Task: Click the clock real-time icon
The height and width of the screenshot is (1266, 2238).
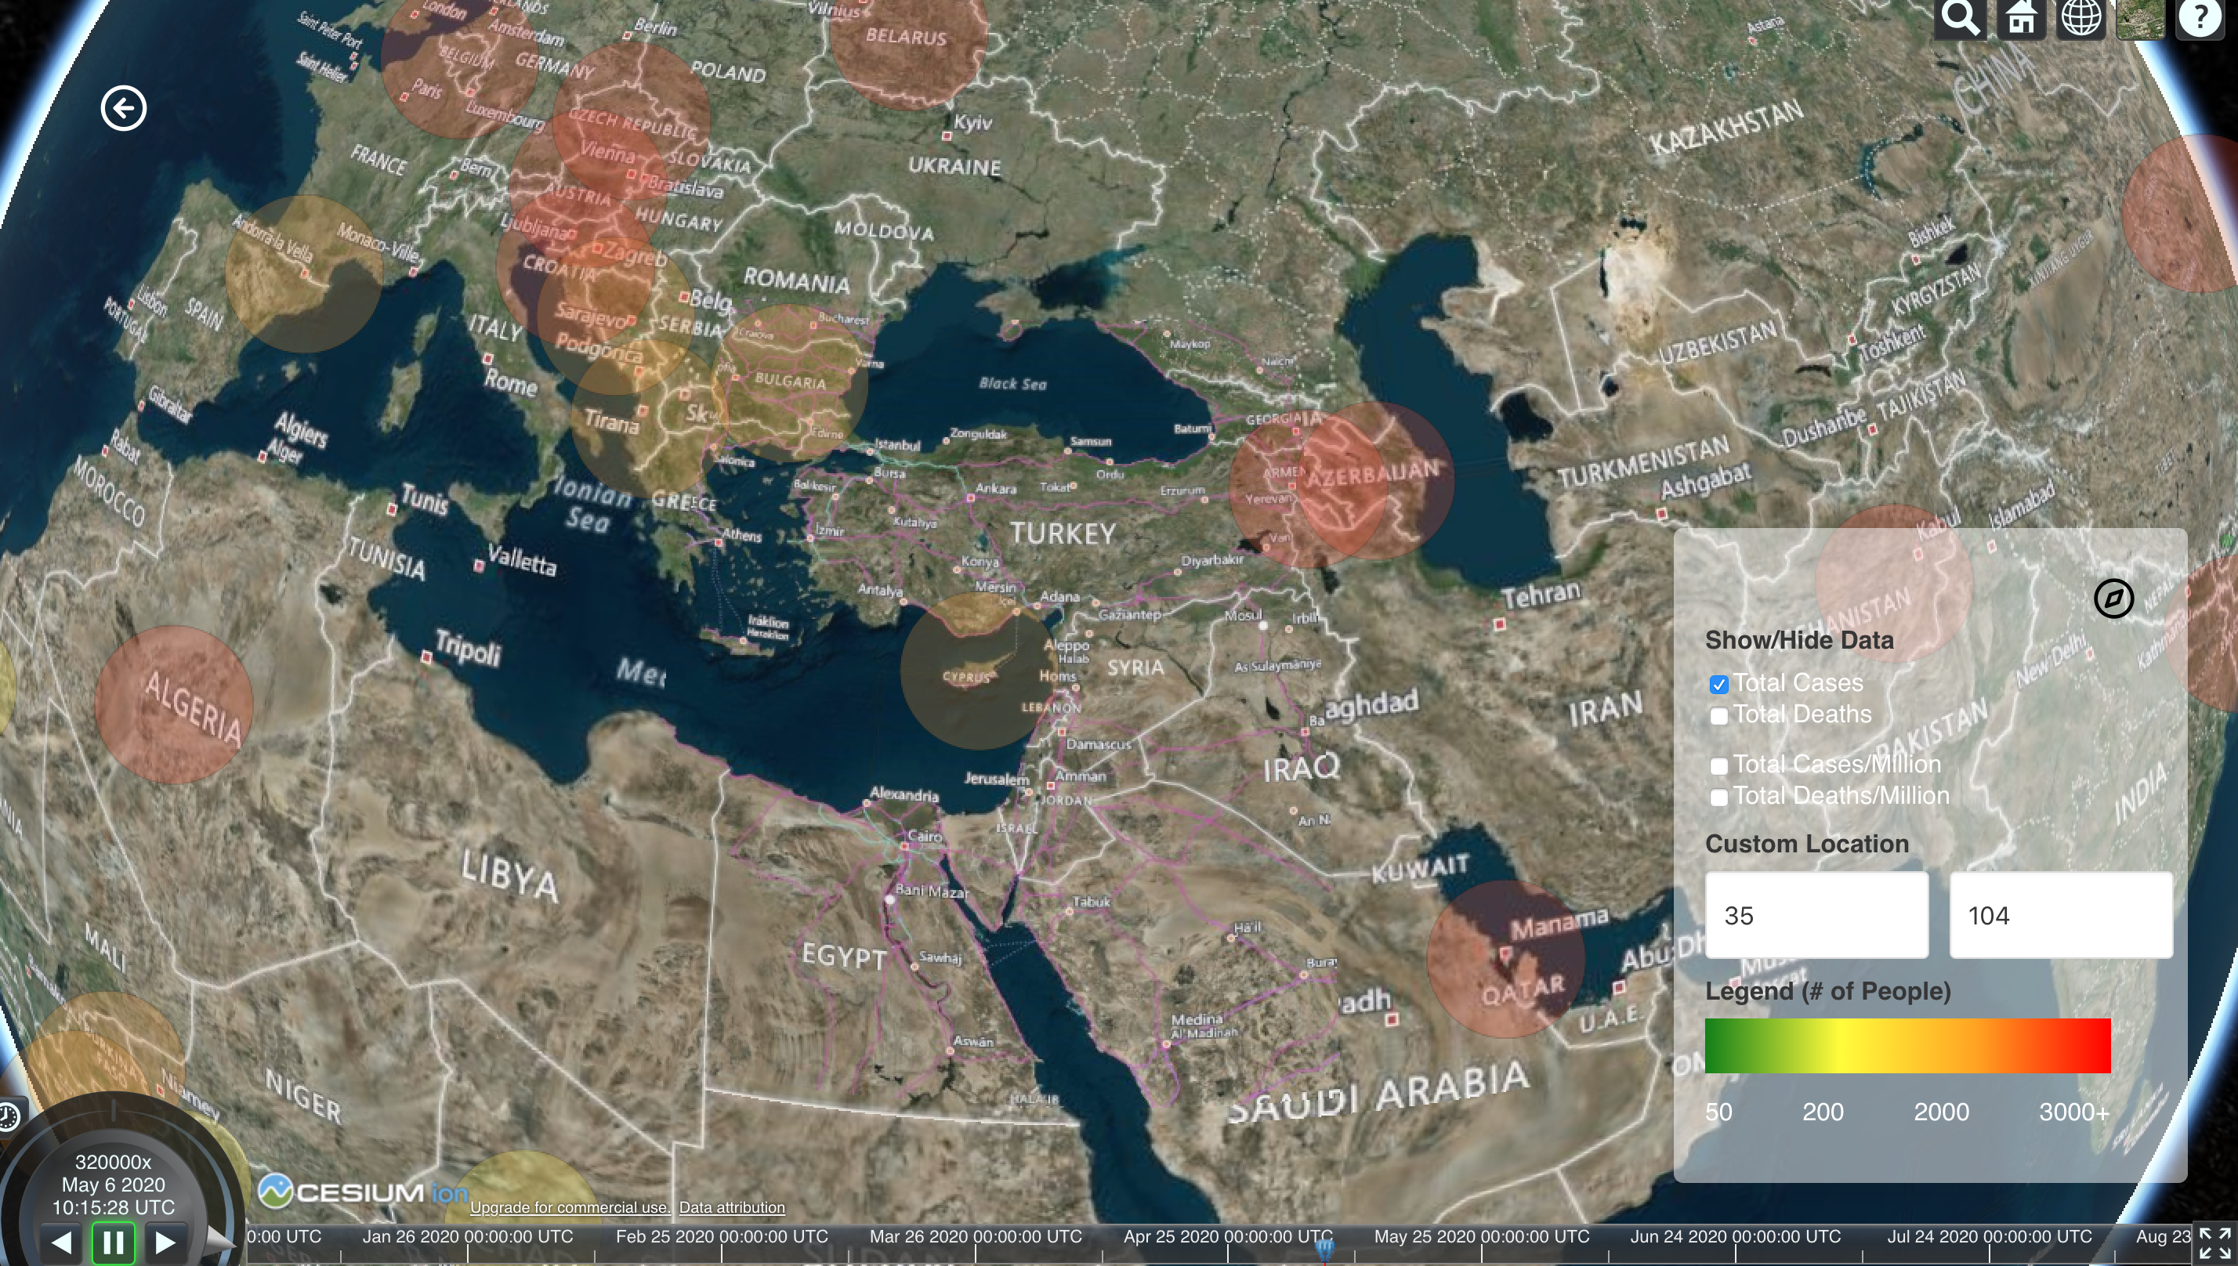Action: [x=9, y=1116]
